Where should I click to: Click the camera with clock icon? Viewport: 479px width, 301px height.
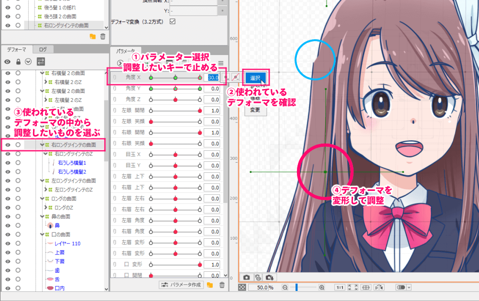(258, 278)
